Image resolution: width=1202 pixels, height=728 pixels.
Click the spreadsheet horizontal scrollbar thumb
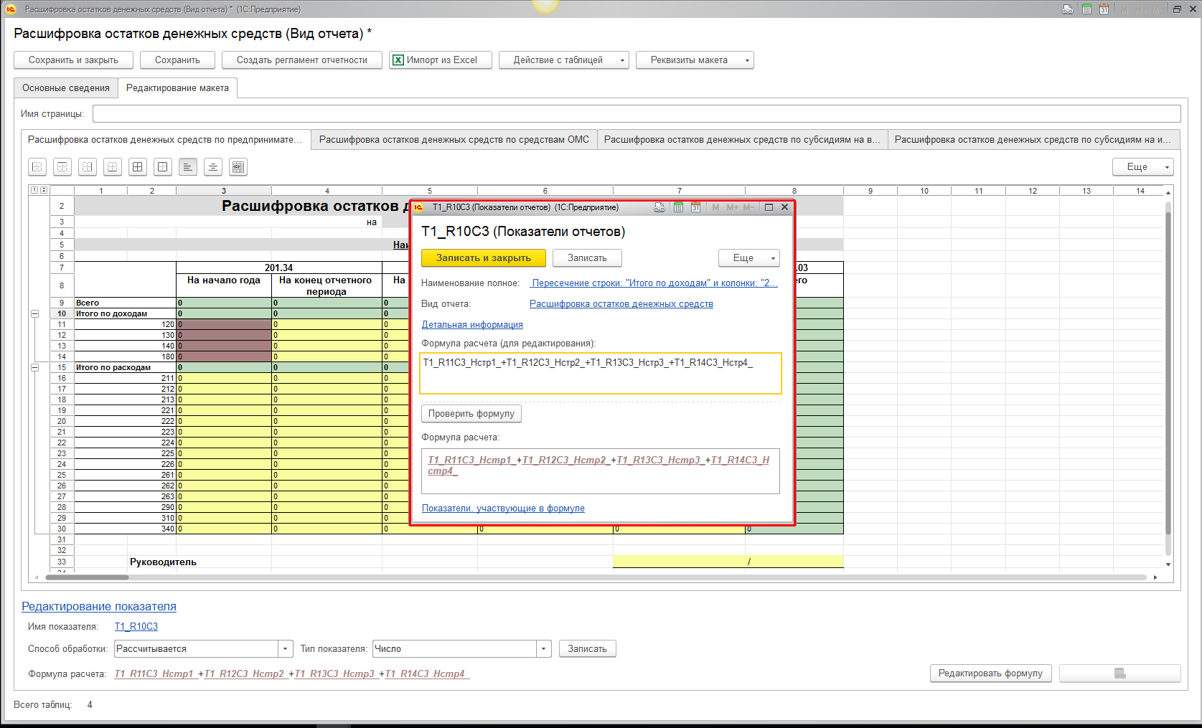click(87, 577)
